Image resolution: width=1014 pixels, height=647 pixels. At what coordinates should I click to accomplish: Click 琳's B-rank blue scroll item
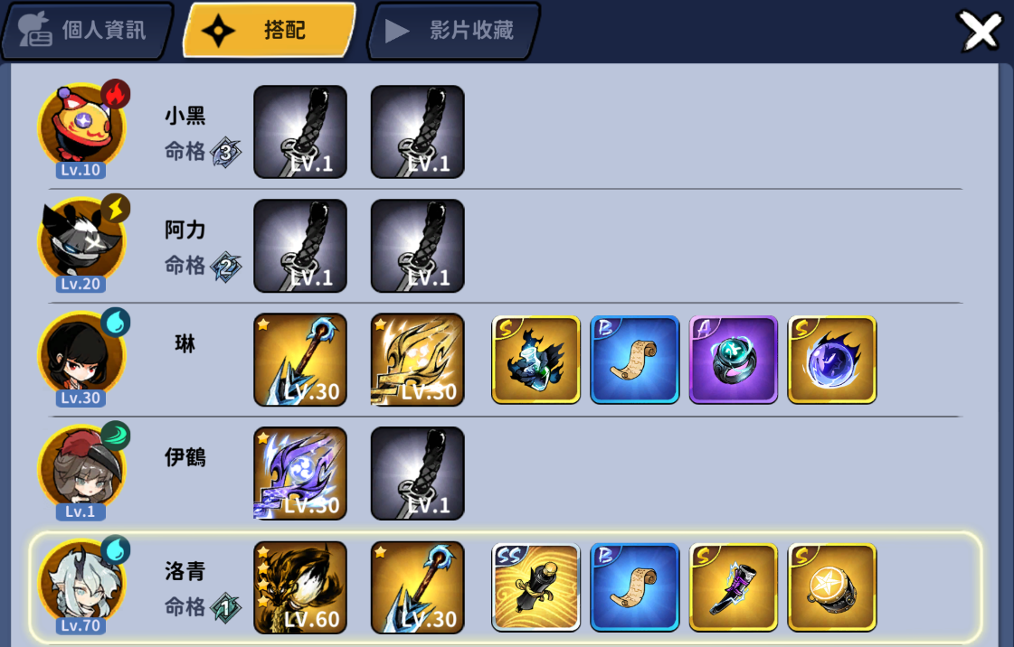point(634,360)
